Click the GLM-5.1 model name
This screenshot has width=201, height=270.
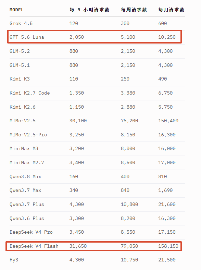20,65
